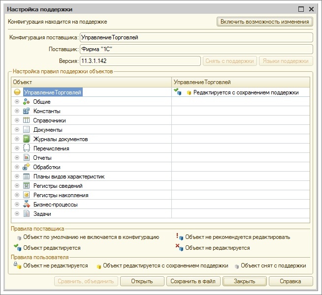The width and height of the screenshot is (322, 295).
Task: Select the Отчеты row label
Action: pos(42,158)
